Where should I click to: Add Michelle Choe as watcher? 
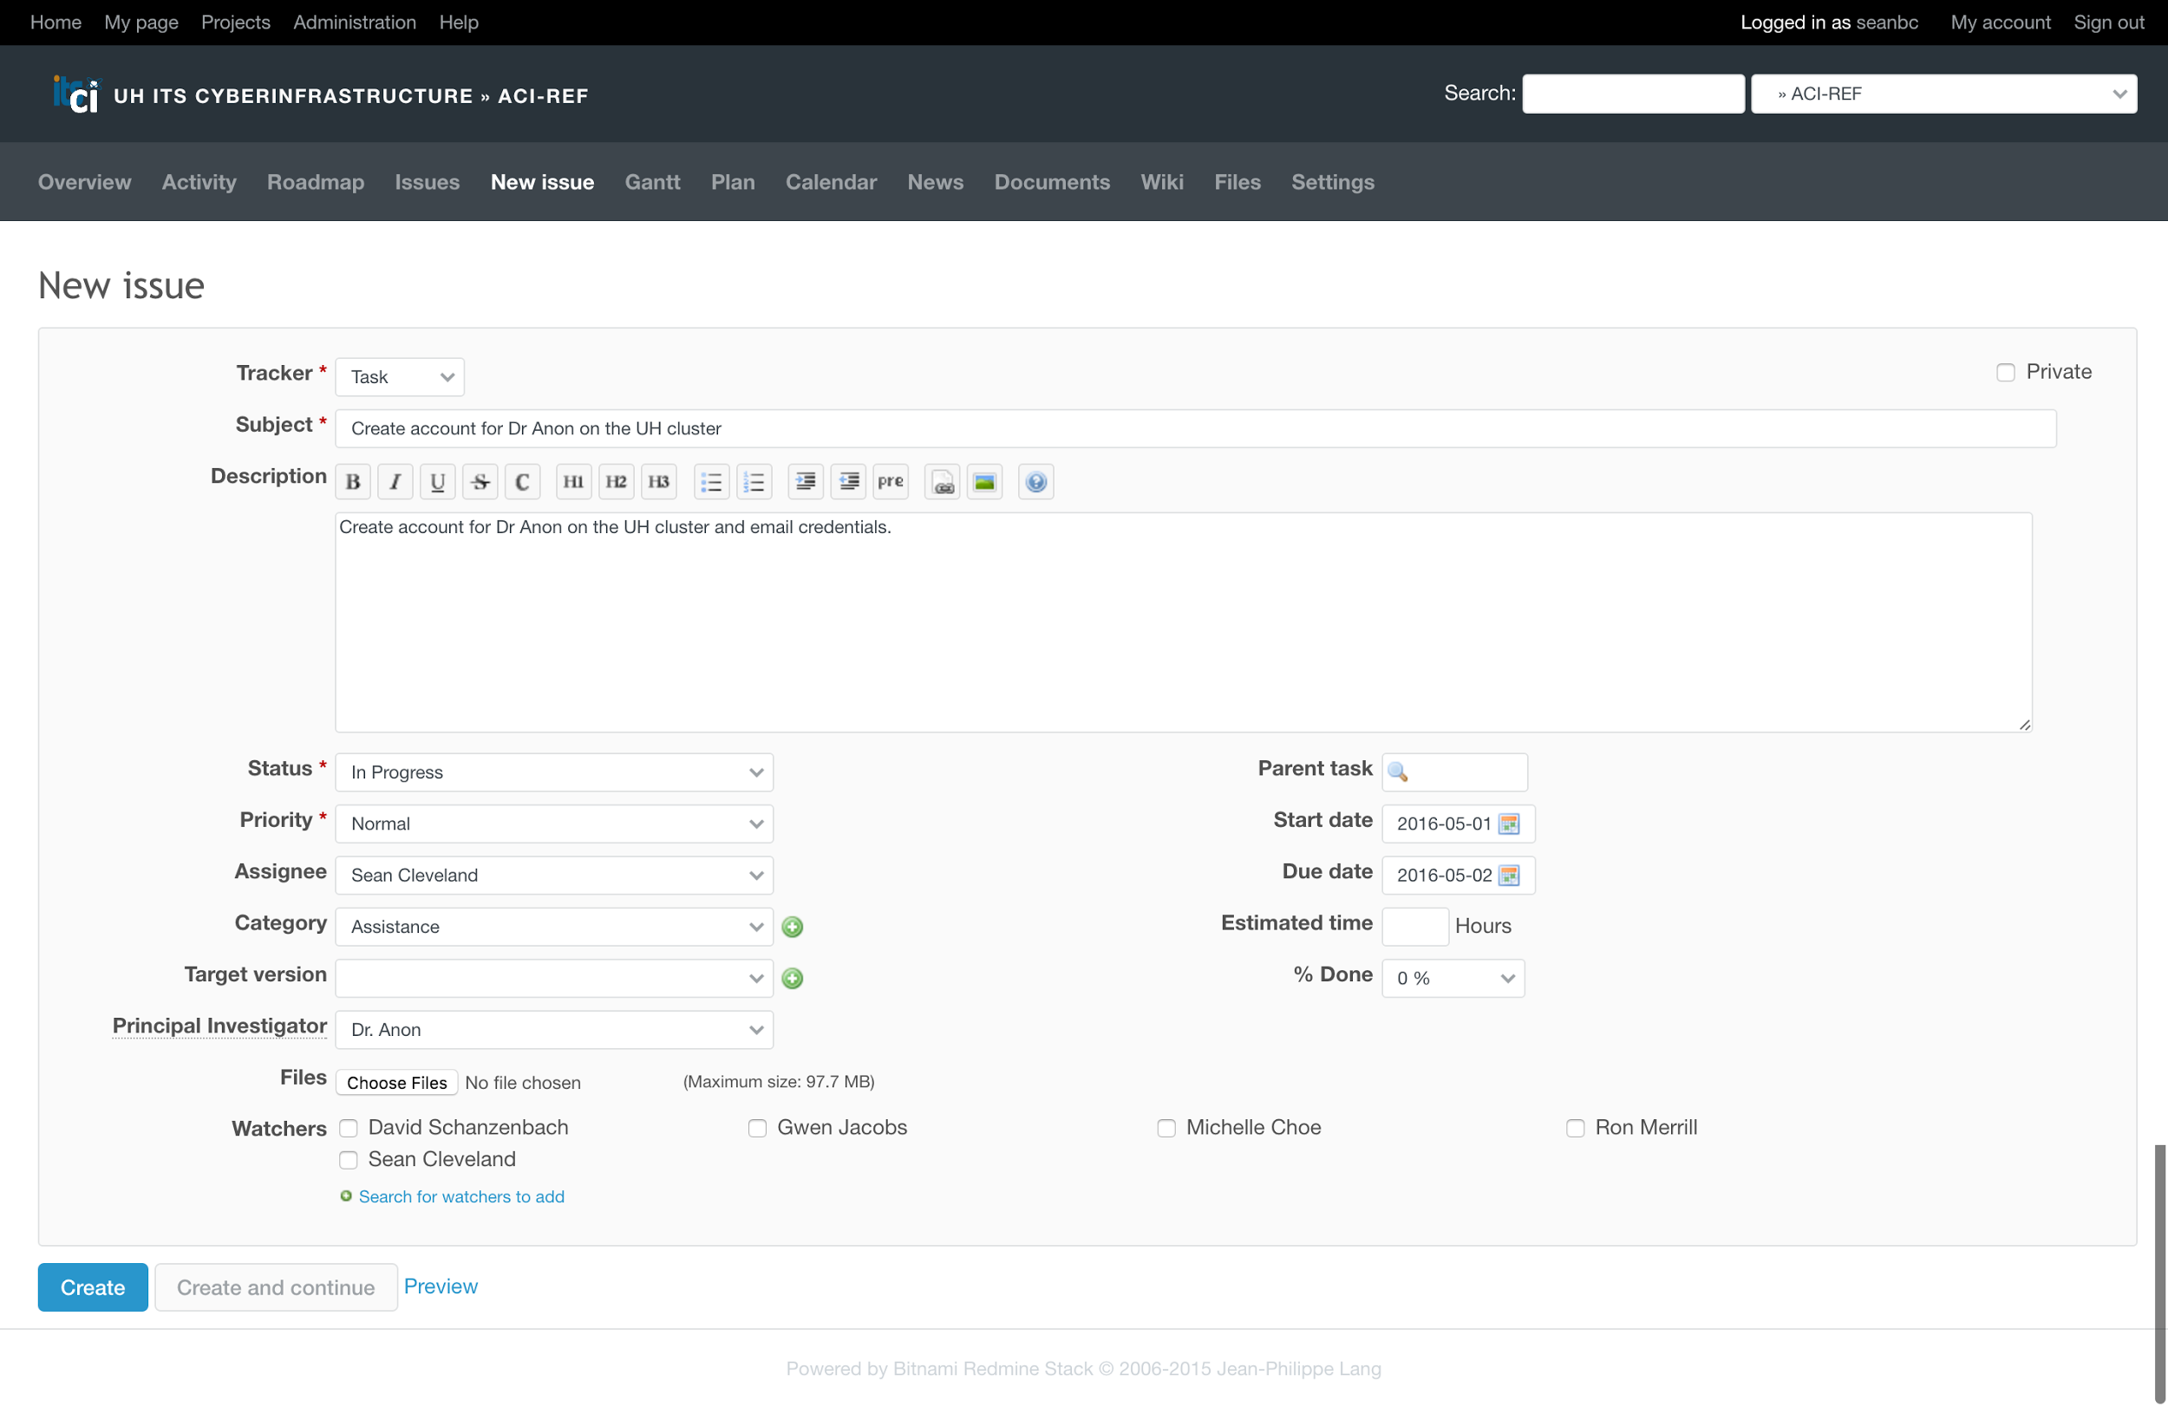pyautogui.click(x=1167, y=1130)
